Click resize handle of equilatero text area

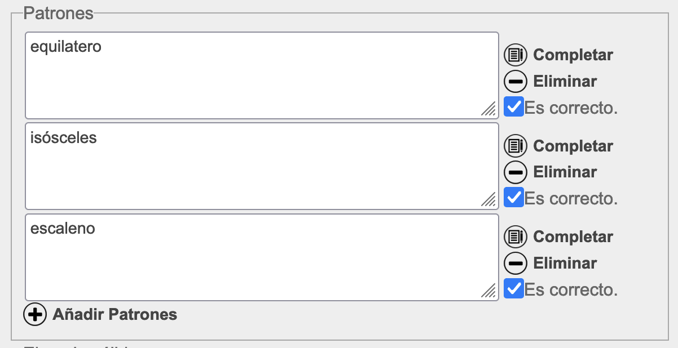point(488,109)
